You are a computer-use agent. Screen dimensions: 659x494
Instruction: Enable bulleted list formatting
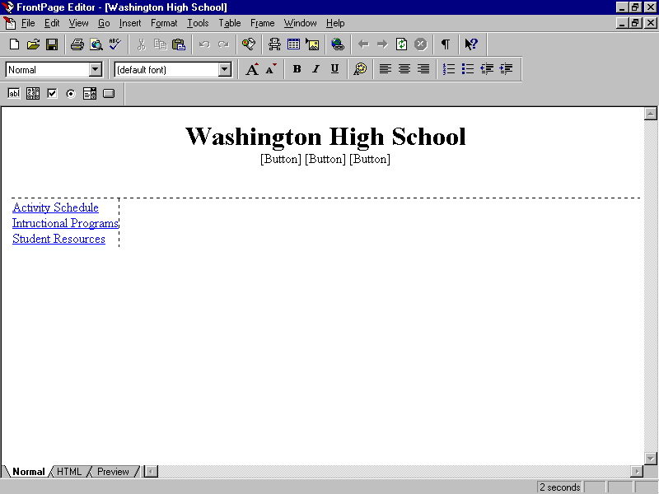coord(467,69)
